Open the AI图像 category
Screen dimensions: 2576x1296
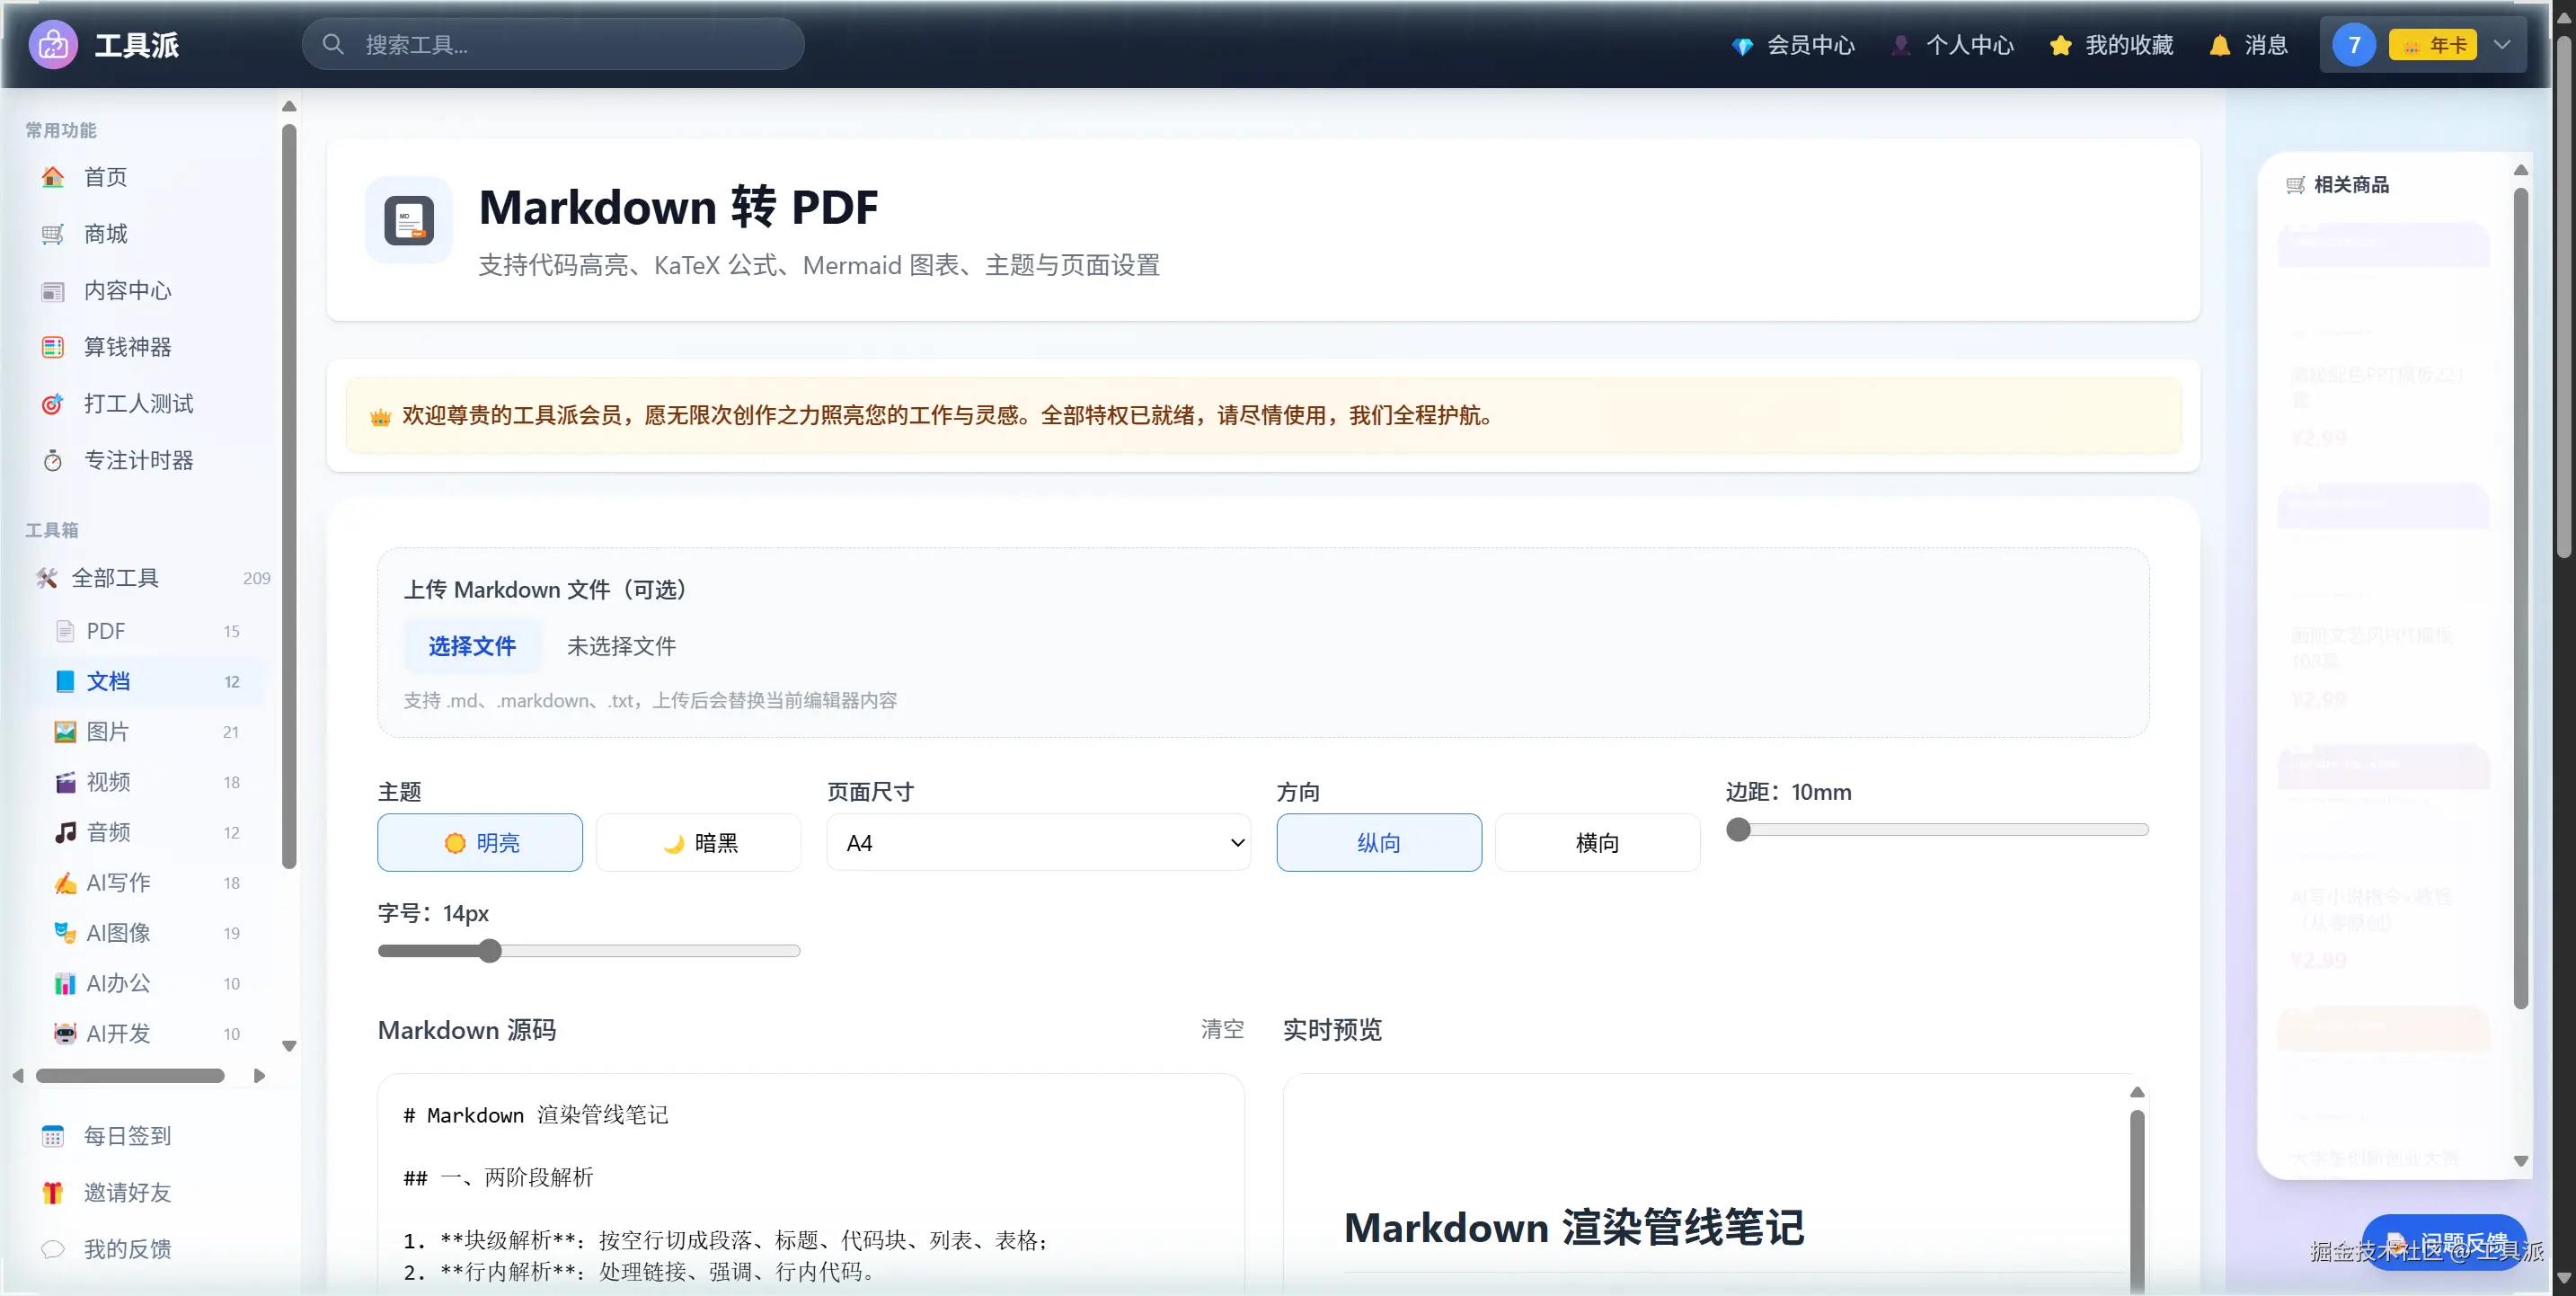147,933
